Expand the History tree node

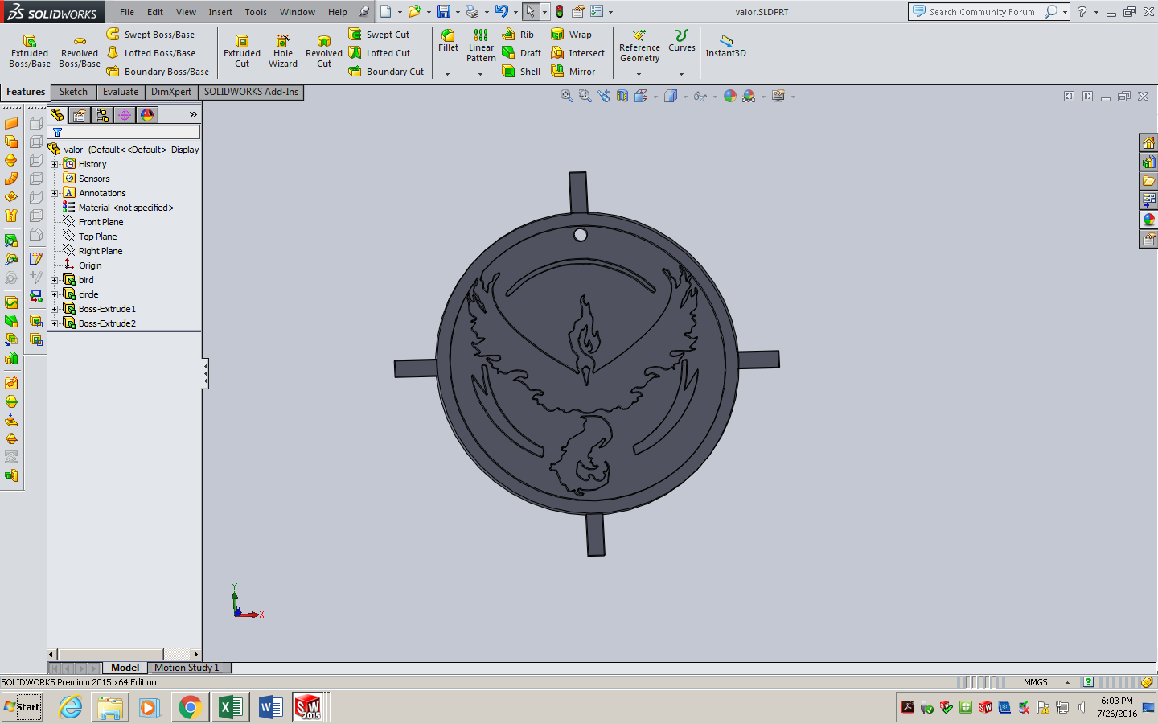click(54, 163)
